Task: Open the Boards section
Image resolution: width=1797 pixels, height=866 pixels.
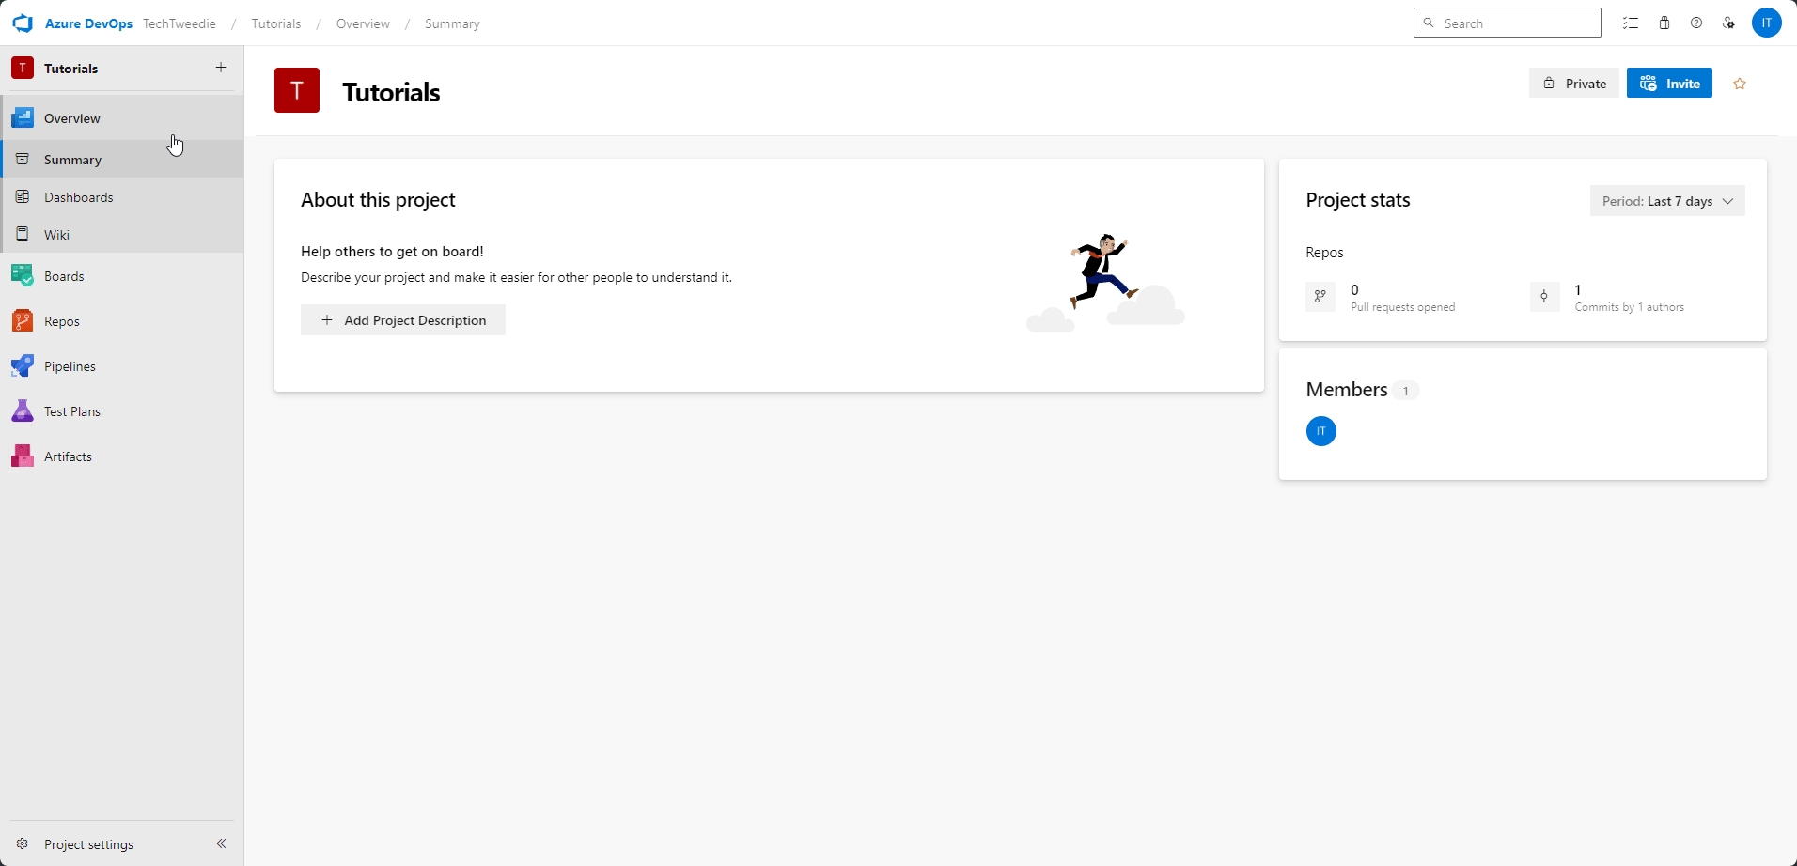Action: [x=63, y=275]
